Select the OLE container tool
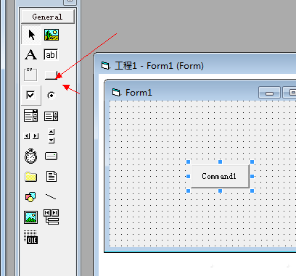This screenshot has height=276, width=296. pos(30,237)
